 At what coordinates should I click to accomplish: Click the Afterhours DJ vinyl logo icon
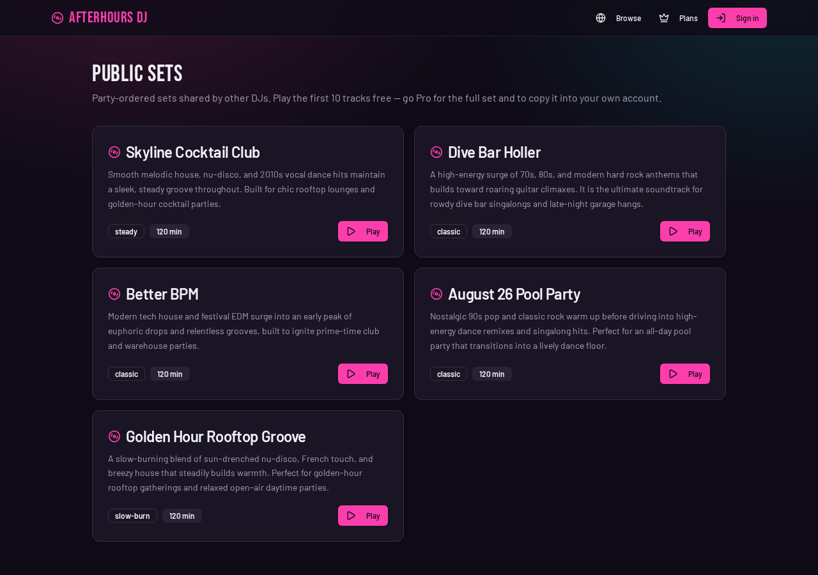[x=58, y=18]
